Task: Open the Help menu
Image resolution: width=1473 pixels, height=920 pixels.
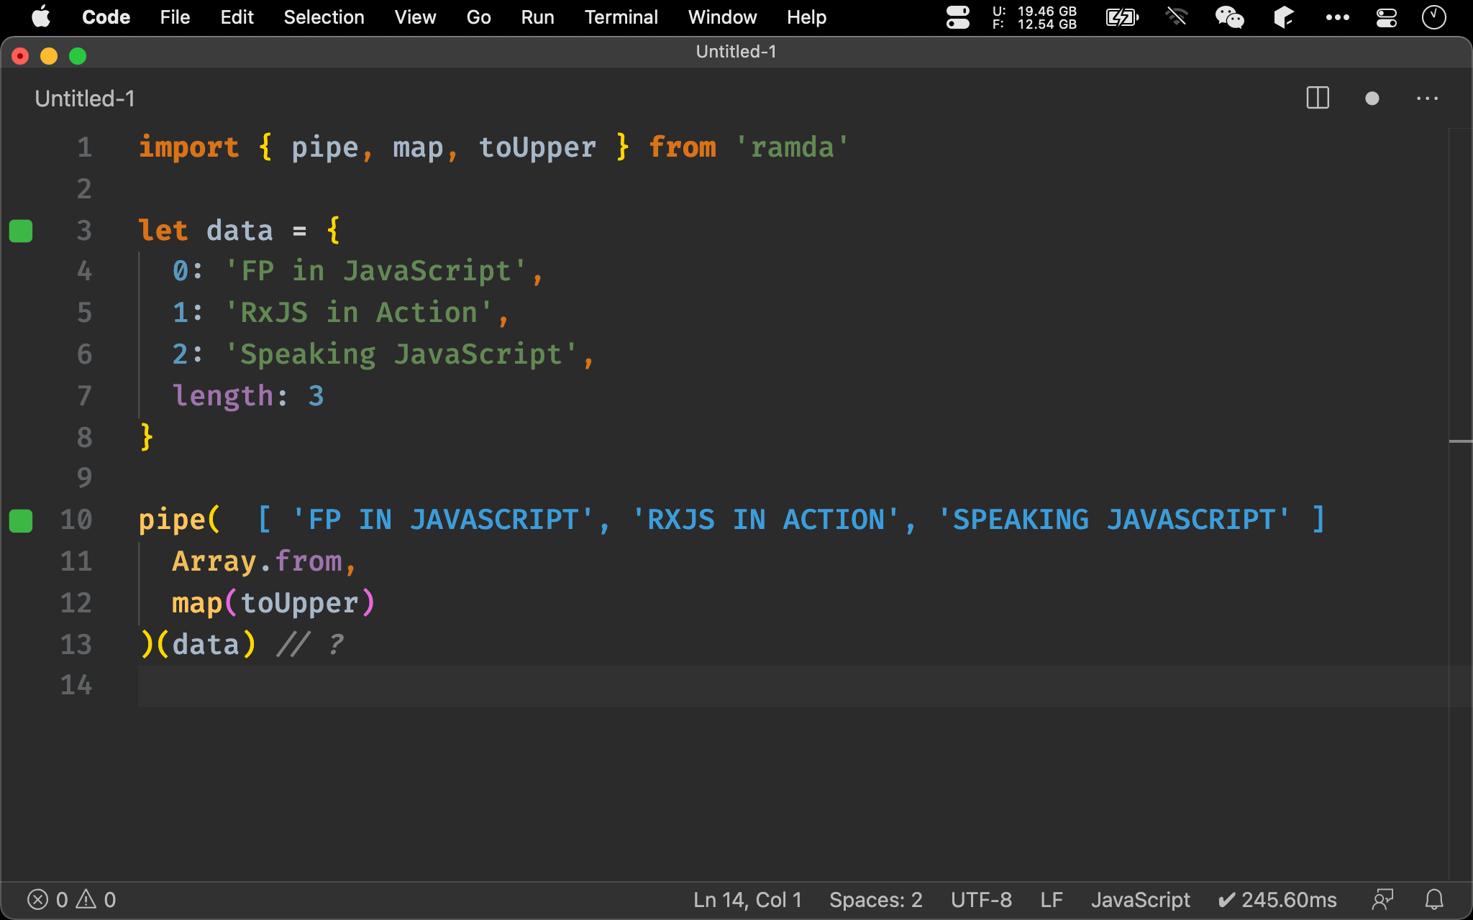Action: (806, 17)
